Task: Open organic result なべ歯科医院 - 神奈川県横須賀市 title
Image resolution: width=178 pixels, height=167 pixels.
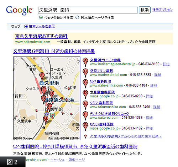Action: click(75, 147)
